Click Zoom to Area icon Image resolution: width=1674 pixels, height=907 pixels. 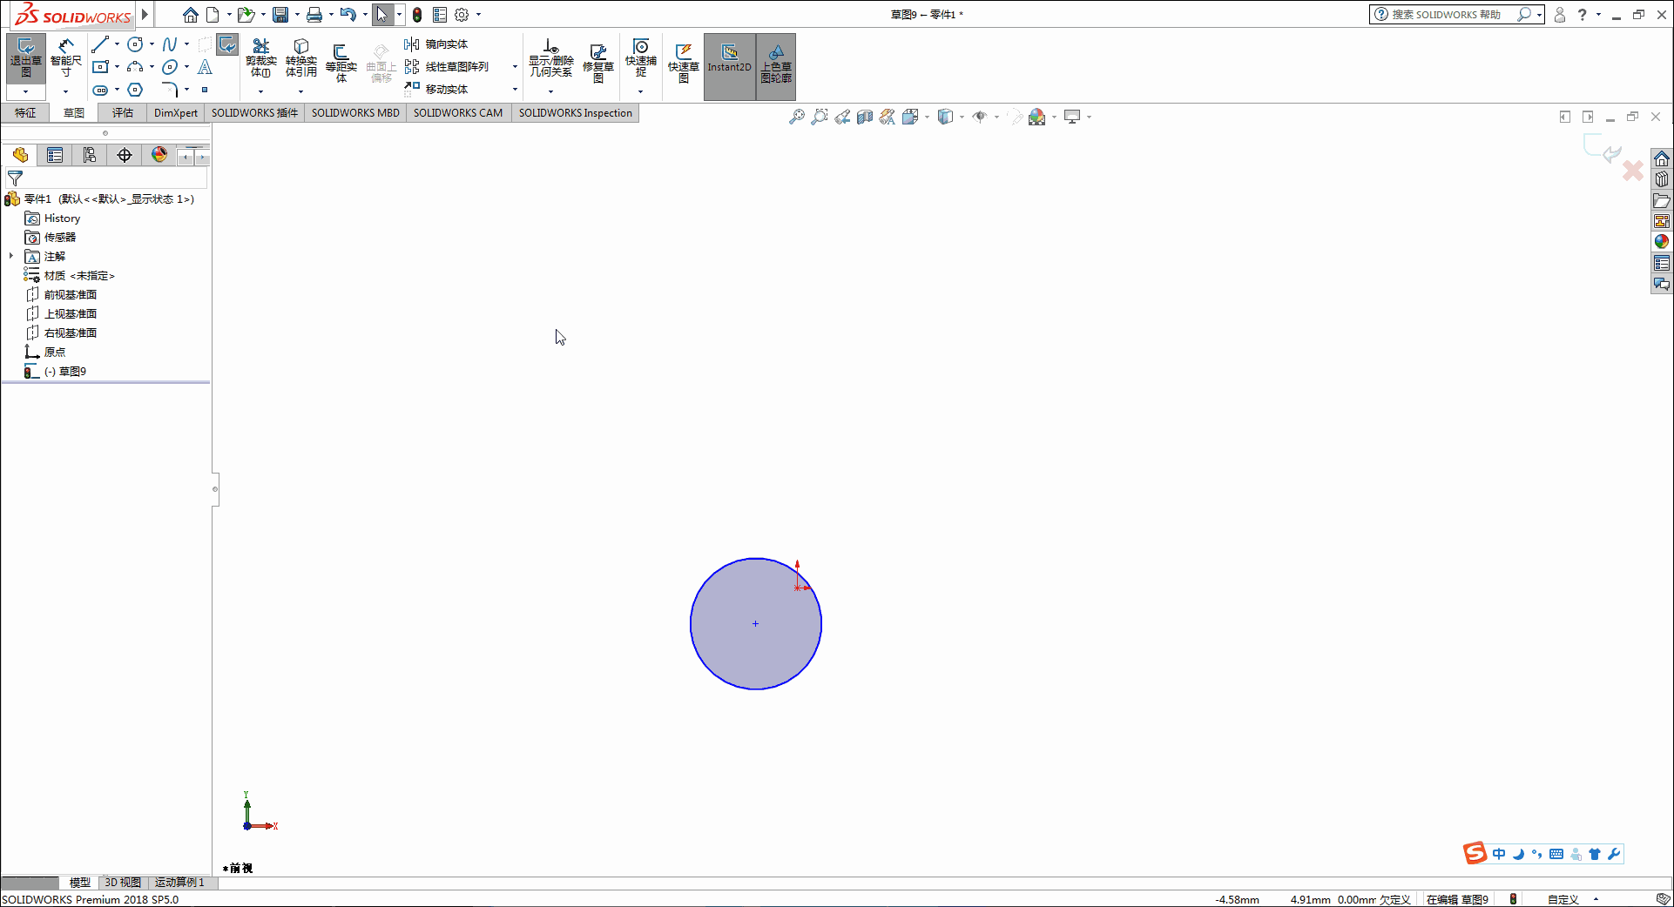[x=820, y=117]
